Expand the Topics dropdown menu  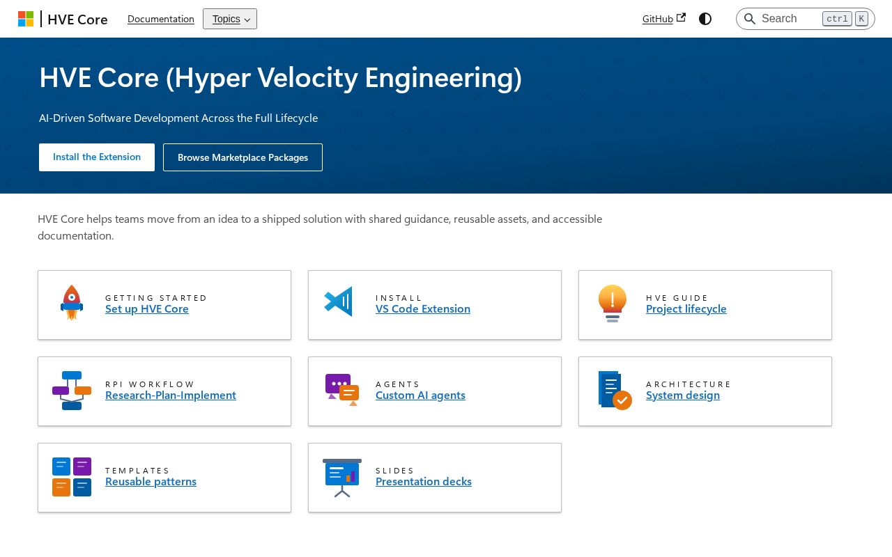[230, 19]
